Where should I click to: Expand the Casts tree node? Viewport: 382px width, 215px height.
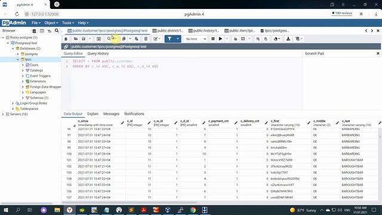click(x=23, y=65)
